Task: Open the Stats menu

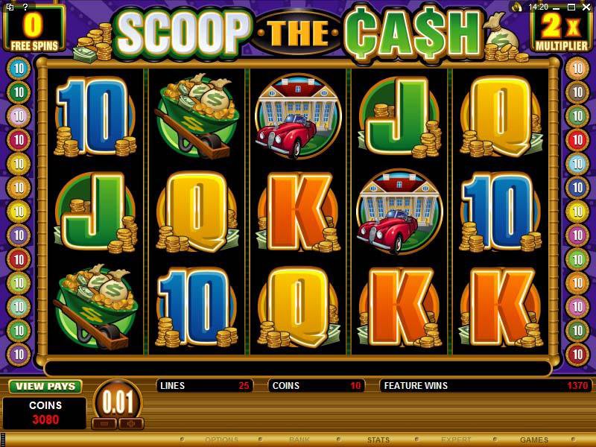Action: click(378, 440)
